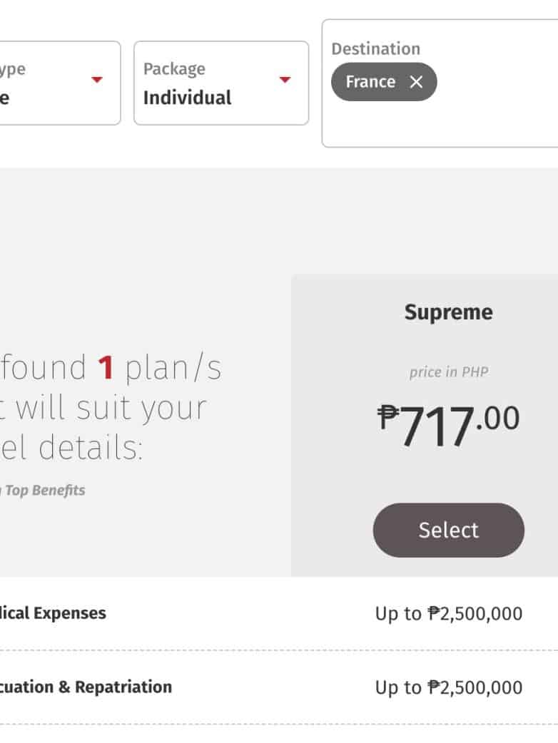Remove the France destination chip
The height and width of the screenshot is (743, 558).
[x=416, y=82]
